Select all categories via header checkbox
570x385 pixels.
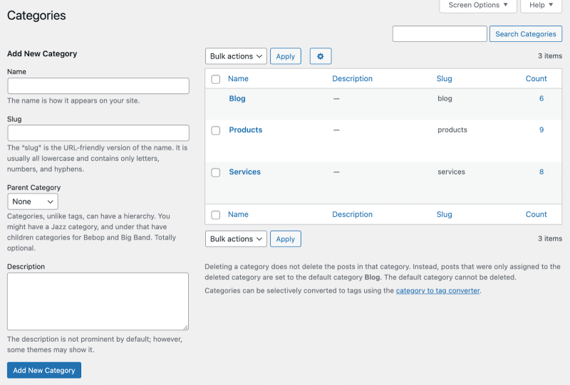(x=216, y=79)
